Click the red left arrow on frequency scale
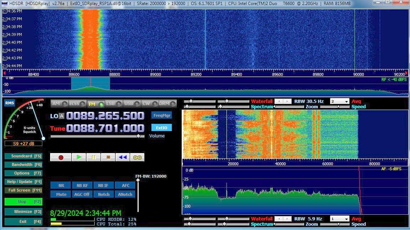This screenshot has height=230, width=410. click(x=4, y=73)
